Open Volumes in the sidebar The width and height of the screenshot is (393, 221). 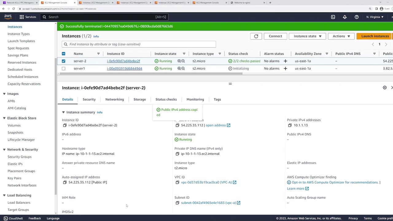click(x=14, y=125)
